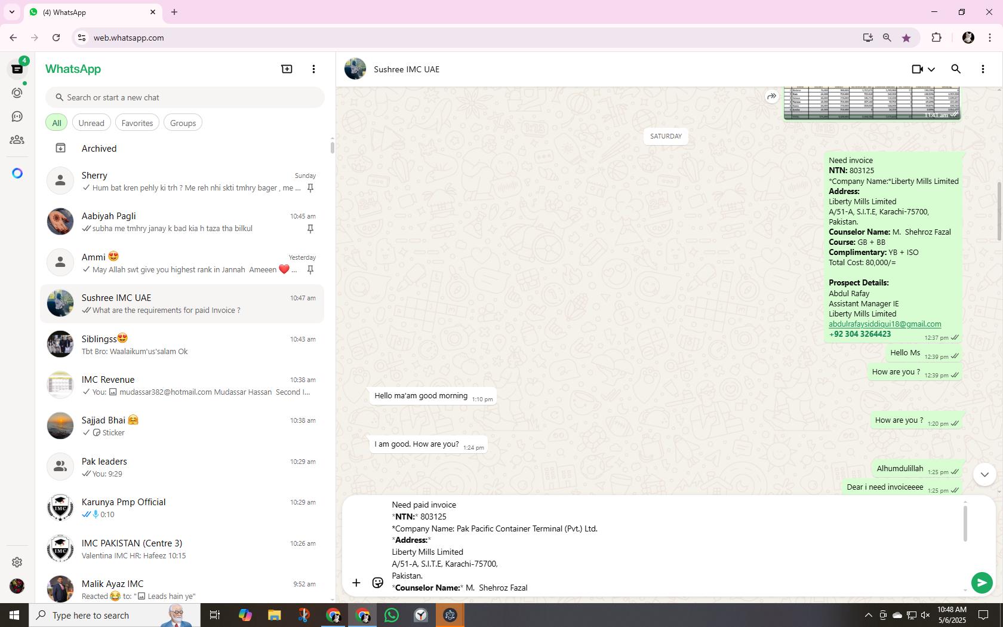Open the emoji and sticker picker
The width and height of the screenshot is (1003, 627).
click(378, 583)
